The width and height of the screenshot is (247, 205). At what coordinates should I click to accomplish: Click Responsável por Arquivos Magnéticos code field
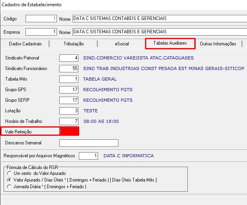pyautogui.click(x=88, y=156)
